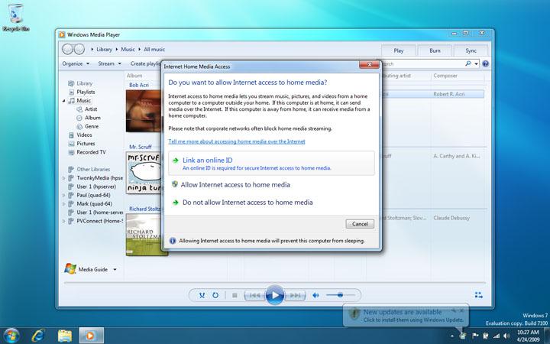This screenshot has height=344, width=550.
Task: Select Pictures in navigation pane
Action: [x=86, y=144]
